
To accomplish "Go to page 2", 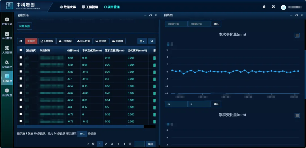I will coord(106,144).
